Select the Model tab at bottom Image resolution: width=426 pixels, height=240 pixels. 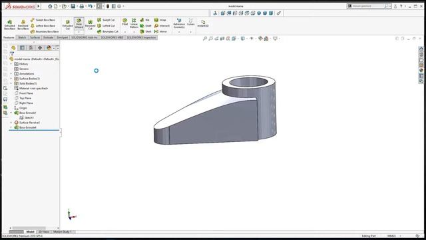pos(30,231)
